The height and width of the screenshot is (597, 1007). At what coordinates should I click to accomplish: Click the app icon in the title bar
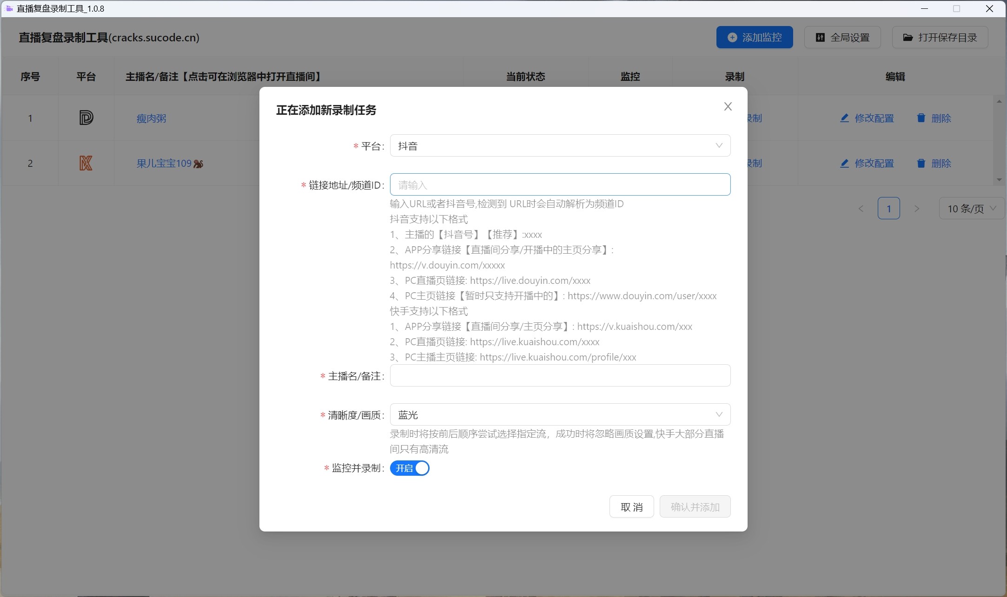click(x=9, y=8)
